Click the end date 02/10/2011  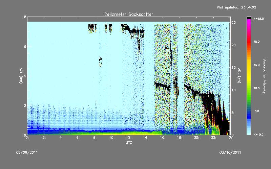(230, 152)
